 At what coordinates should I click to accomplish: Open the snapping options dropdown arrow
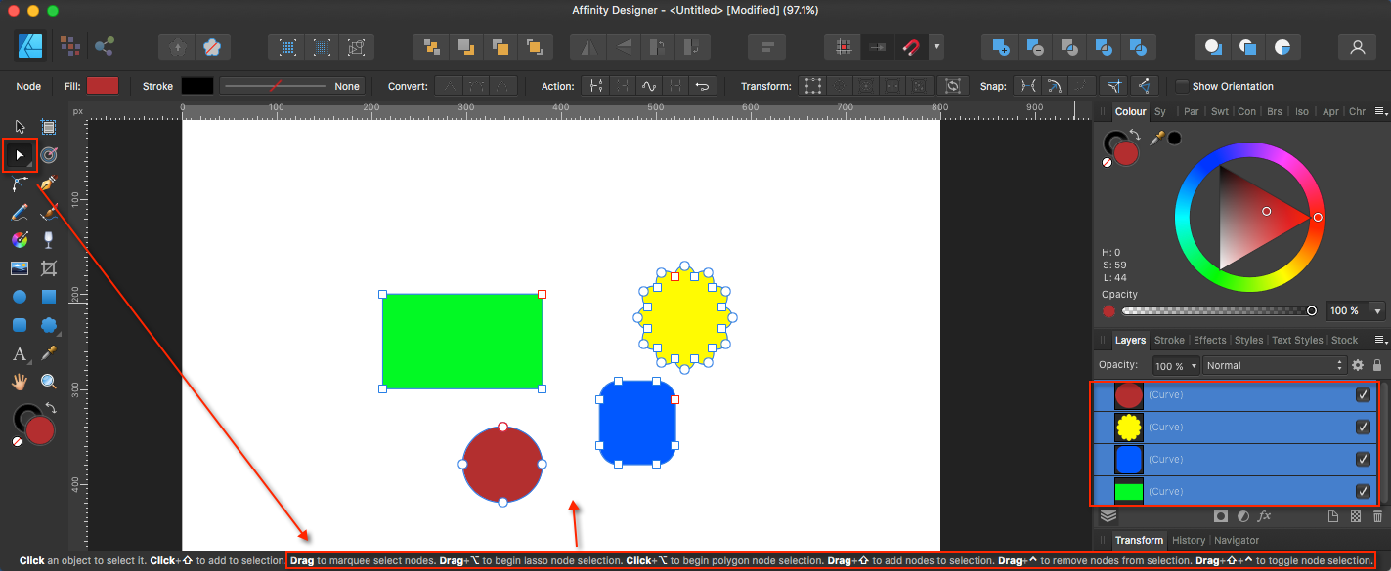coord(935,46)
